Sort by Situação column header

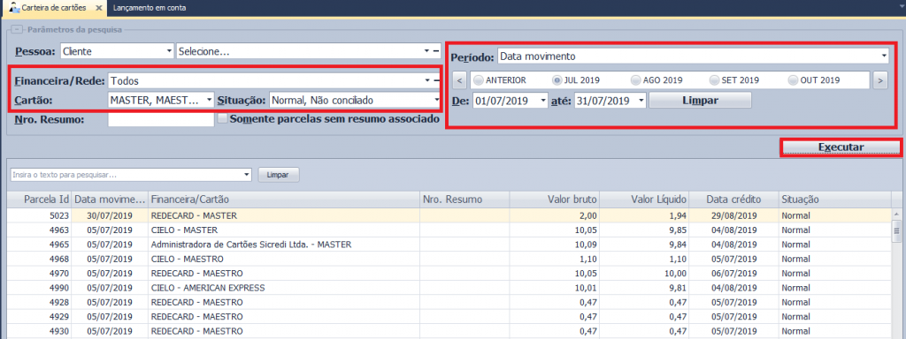pos(834,200)
